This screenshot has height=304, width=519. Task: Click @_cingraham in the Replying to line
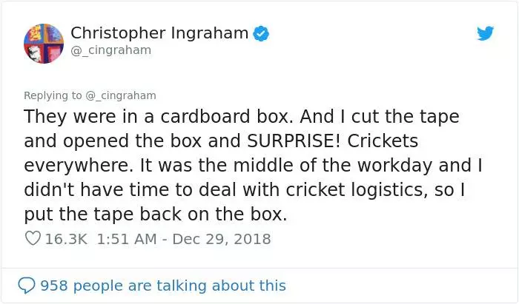tap(121, 95)
